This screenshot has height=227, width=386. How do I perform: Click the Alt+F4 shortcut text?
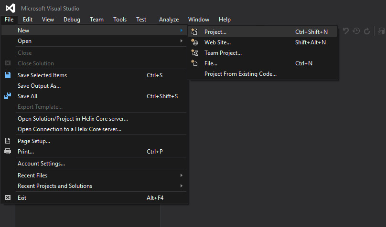pos(155,197)
